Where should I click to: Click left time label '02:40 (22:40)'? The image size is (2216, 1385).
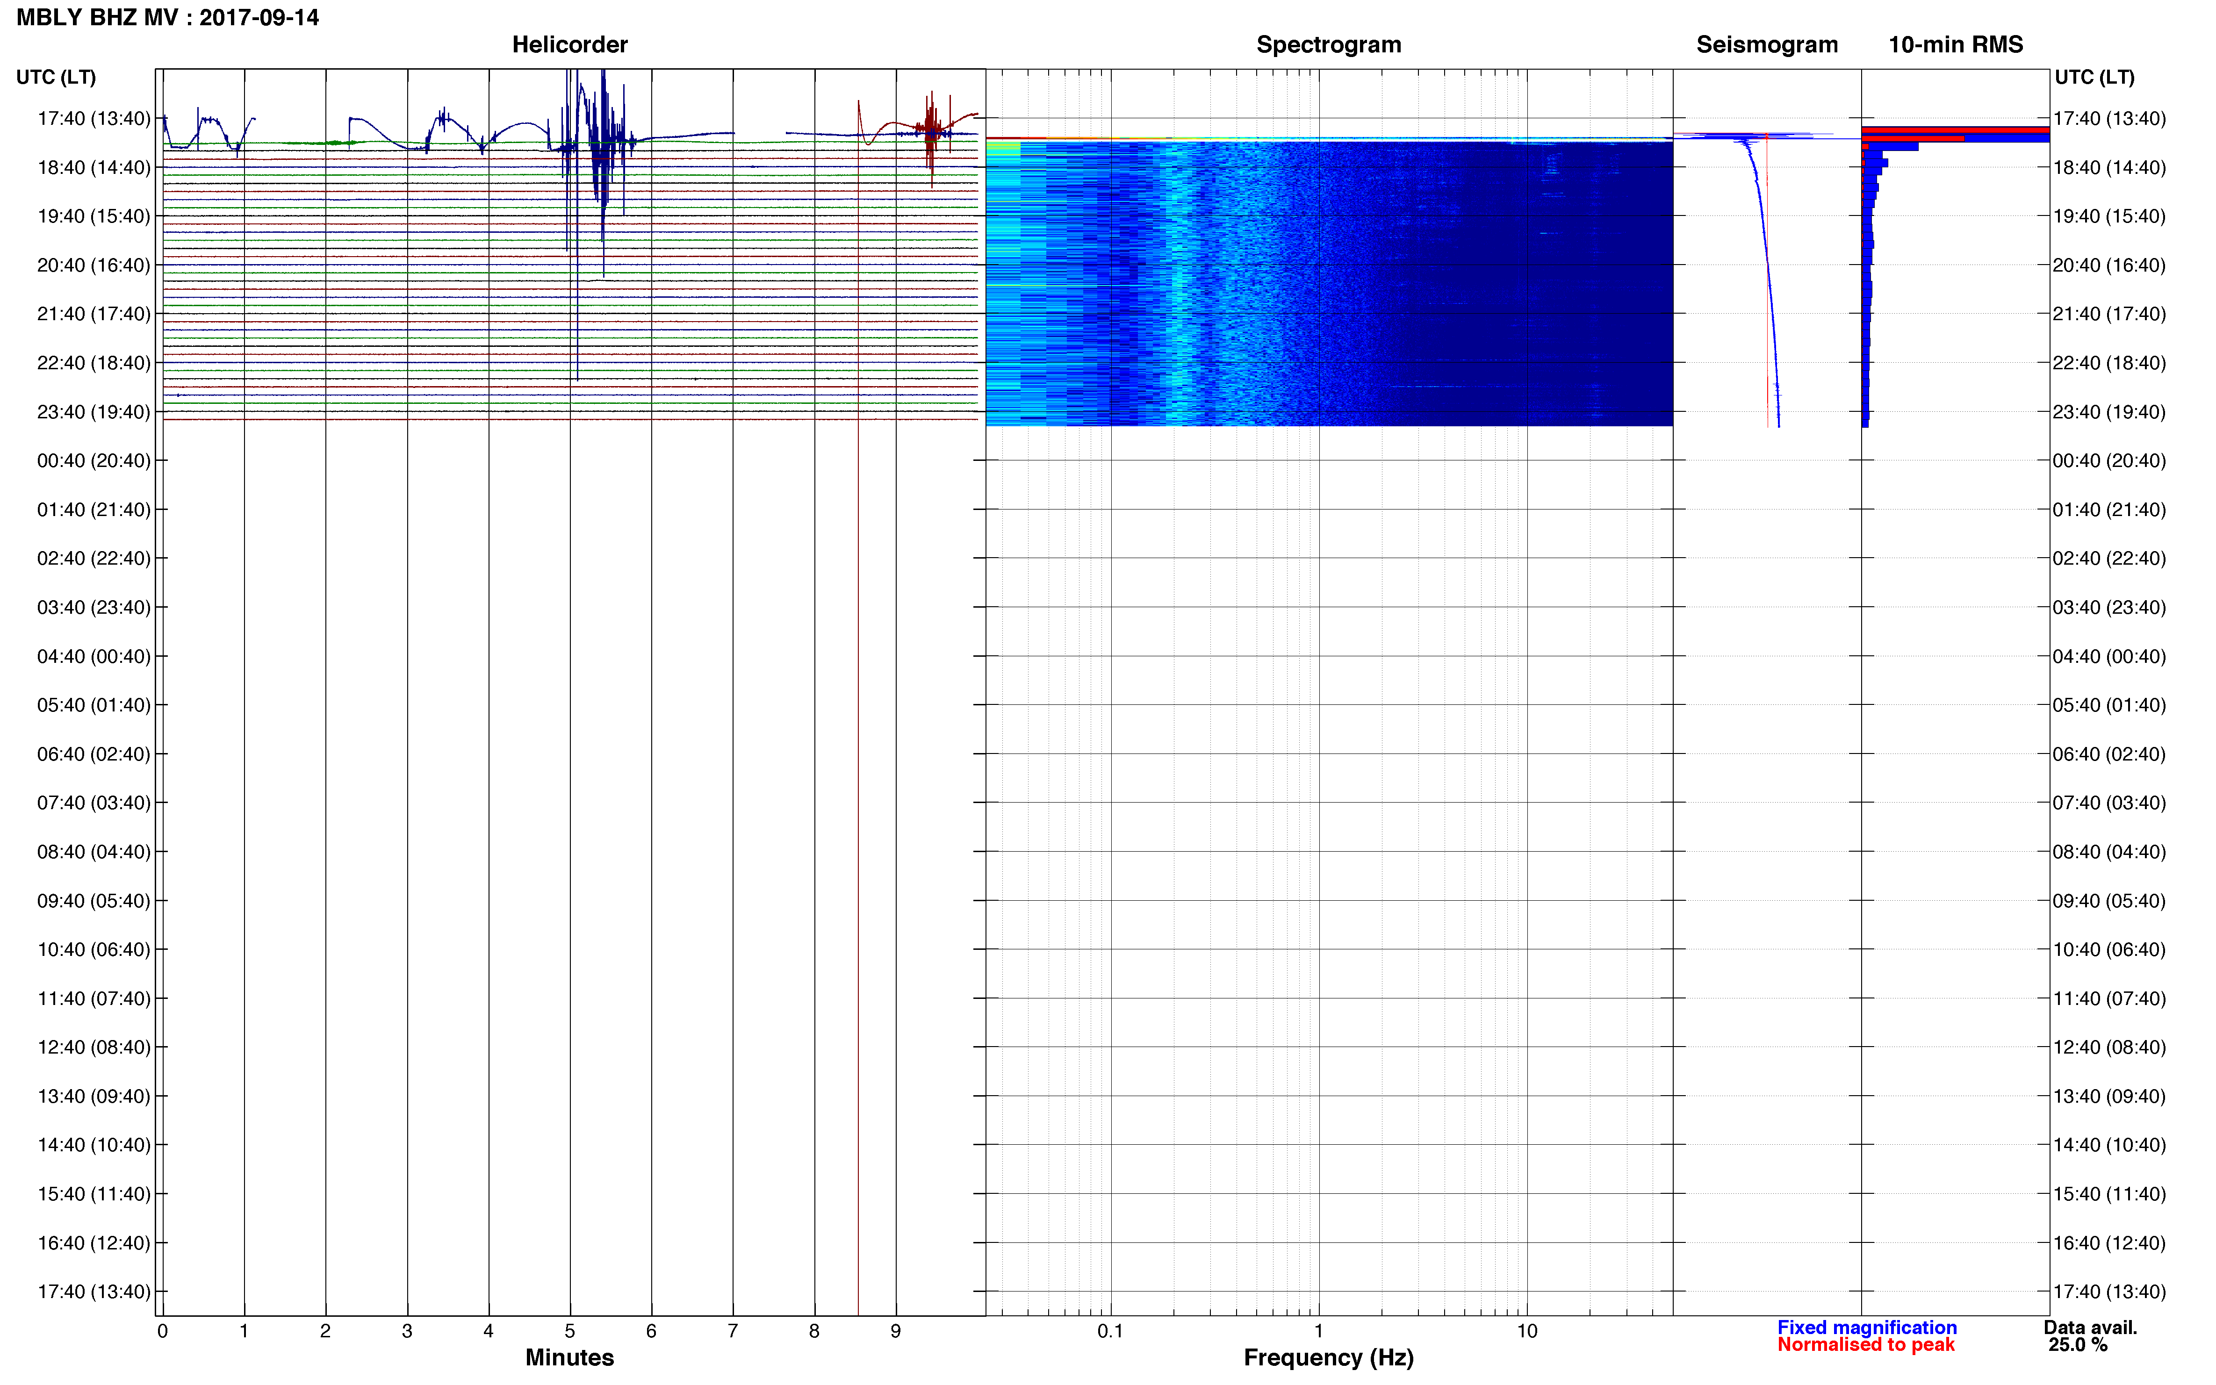[x=94, y=558]
